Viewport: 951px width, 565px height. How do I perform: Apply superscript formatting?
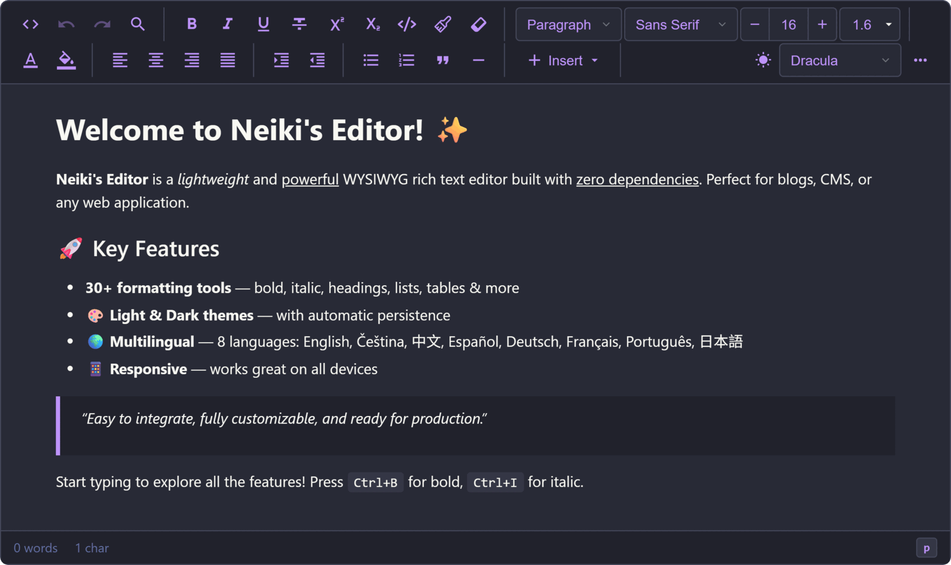click(x=336, y=24)
